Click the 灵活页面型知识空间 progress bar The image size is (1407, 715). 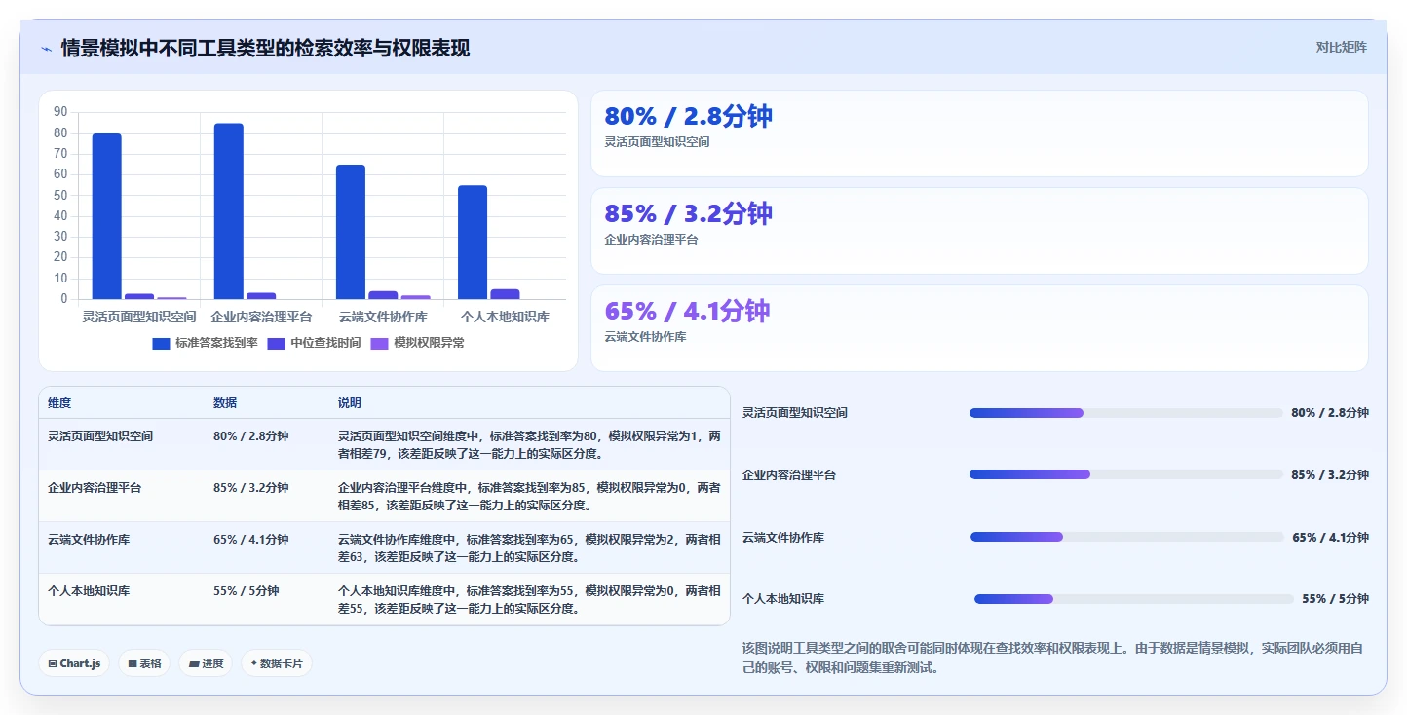point(1125,413)
